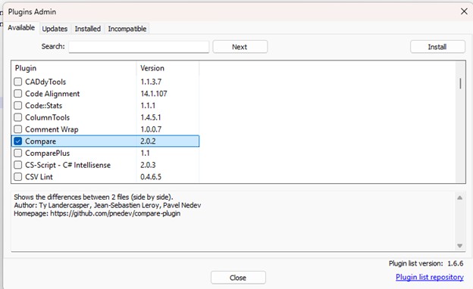The height and width of the screenshot is (289, 473).
Task: Check the CS-Script - C# Intellisense checkbox
Action: [x=17, y=165]
